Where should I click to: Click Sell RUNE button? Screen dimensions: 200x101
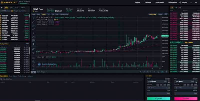186,99
